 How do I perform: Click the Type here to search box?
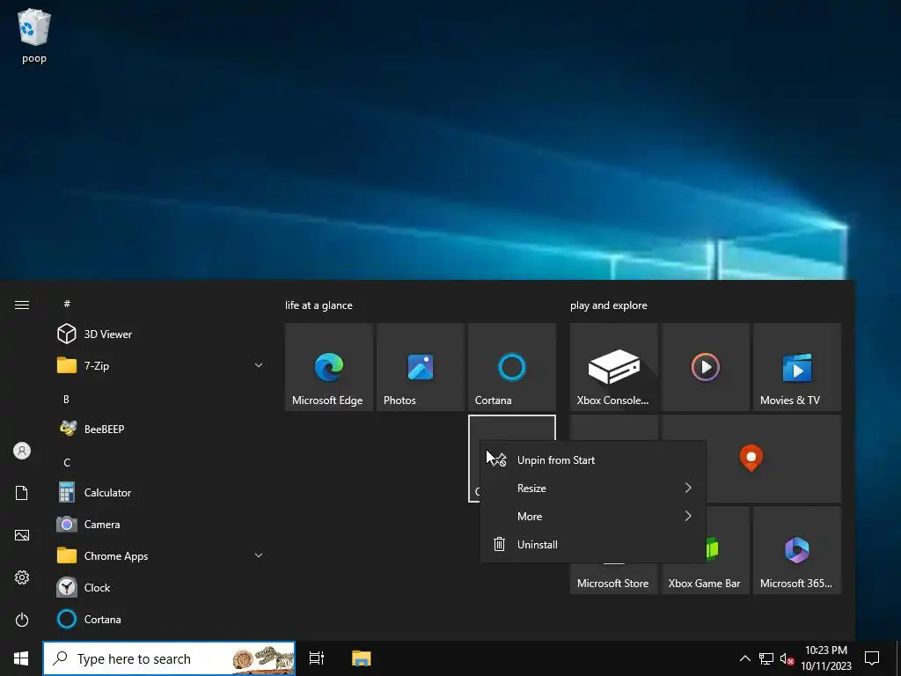[169, 658]
